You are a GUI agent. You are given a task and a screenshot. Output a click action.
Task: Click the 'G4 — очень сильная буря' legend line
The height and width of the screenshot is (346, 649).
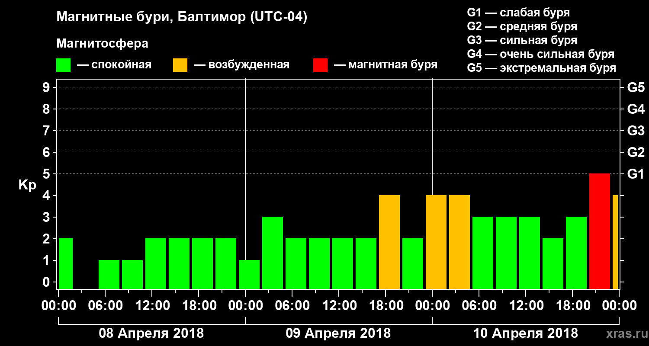pos(541,54)
